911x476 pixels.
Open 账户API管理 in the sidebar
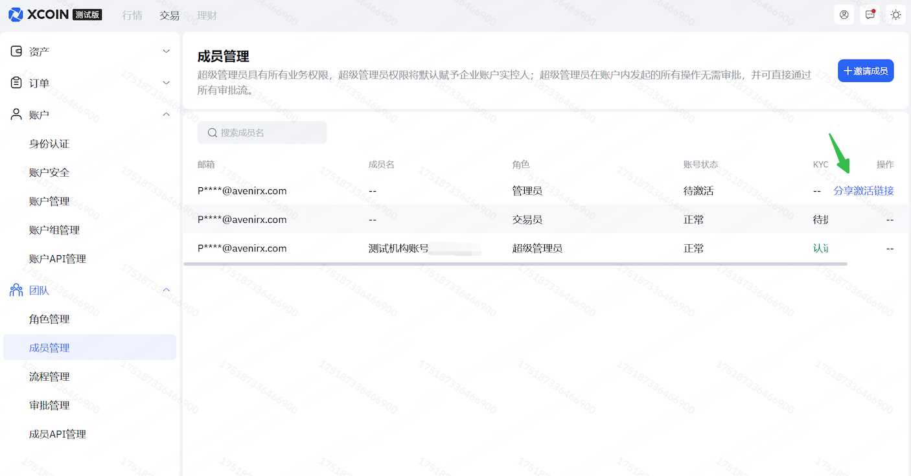[58, 259]
